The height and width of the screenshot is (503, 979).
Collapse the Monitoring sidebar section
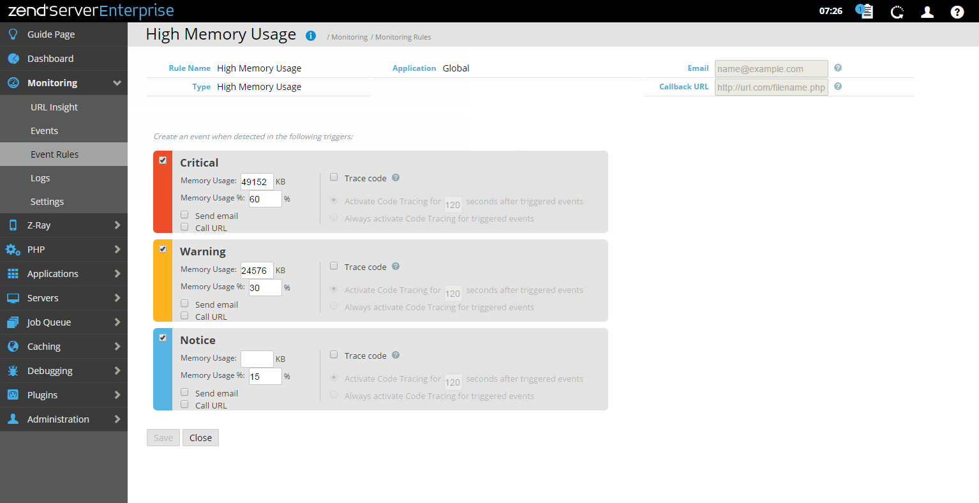pos(117,83)
